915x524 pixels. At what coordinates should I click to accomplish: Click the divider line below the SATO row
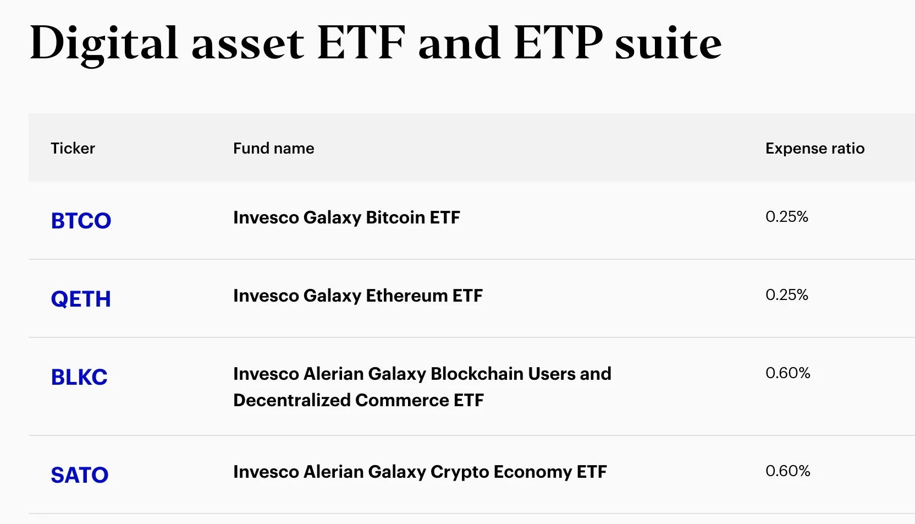(471, 514)
